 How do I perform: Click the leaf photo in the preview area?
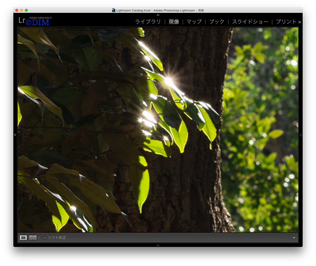(158, 130)
